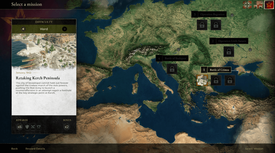
Task: Increase difficulty with the right arrow
Action: click(x=65, y=29)
